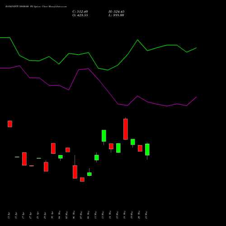Click the 07 May date label
This screenshot has width=226, height=226.
click(81, 215)
